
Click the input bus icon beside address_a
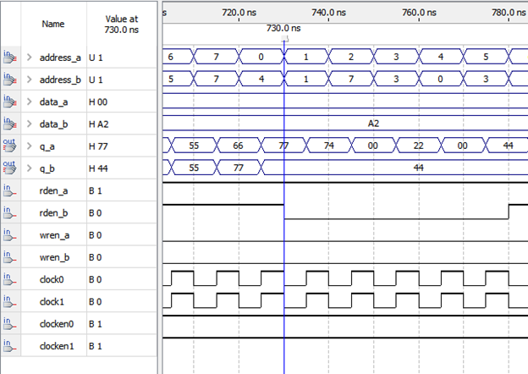coord(10,58)
